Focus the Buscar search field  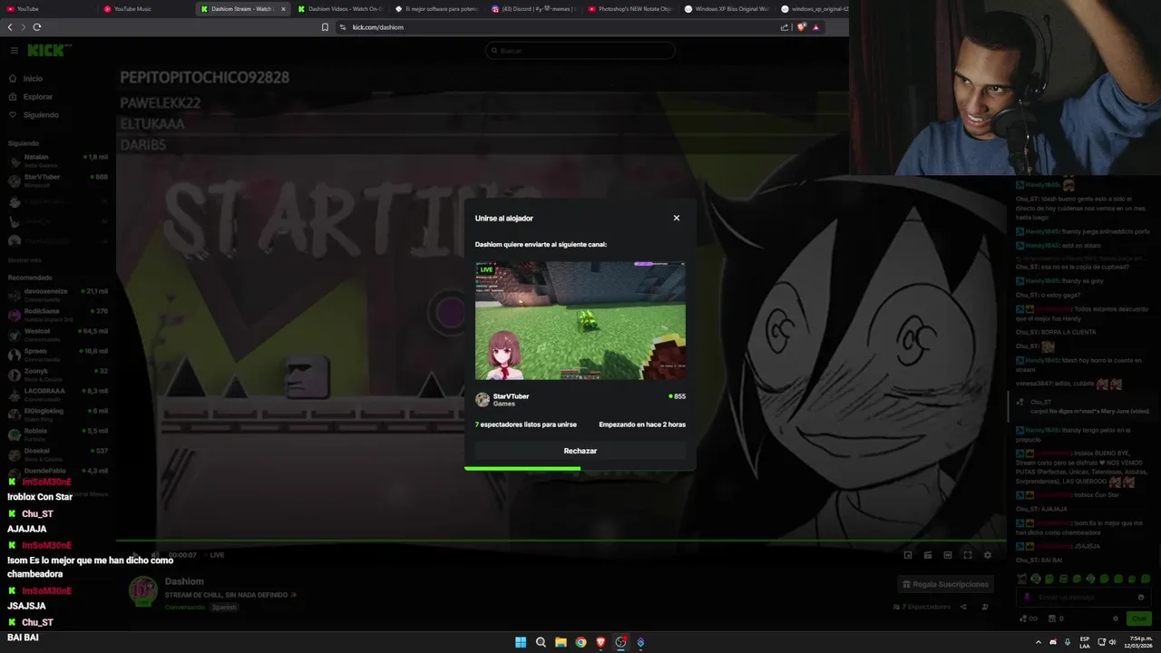(x=580, y=51)
